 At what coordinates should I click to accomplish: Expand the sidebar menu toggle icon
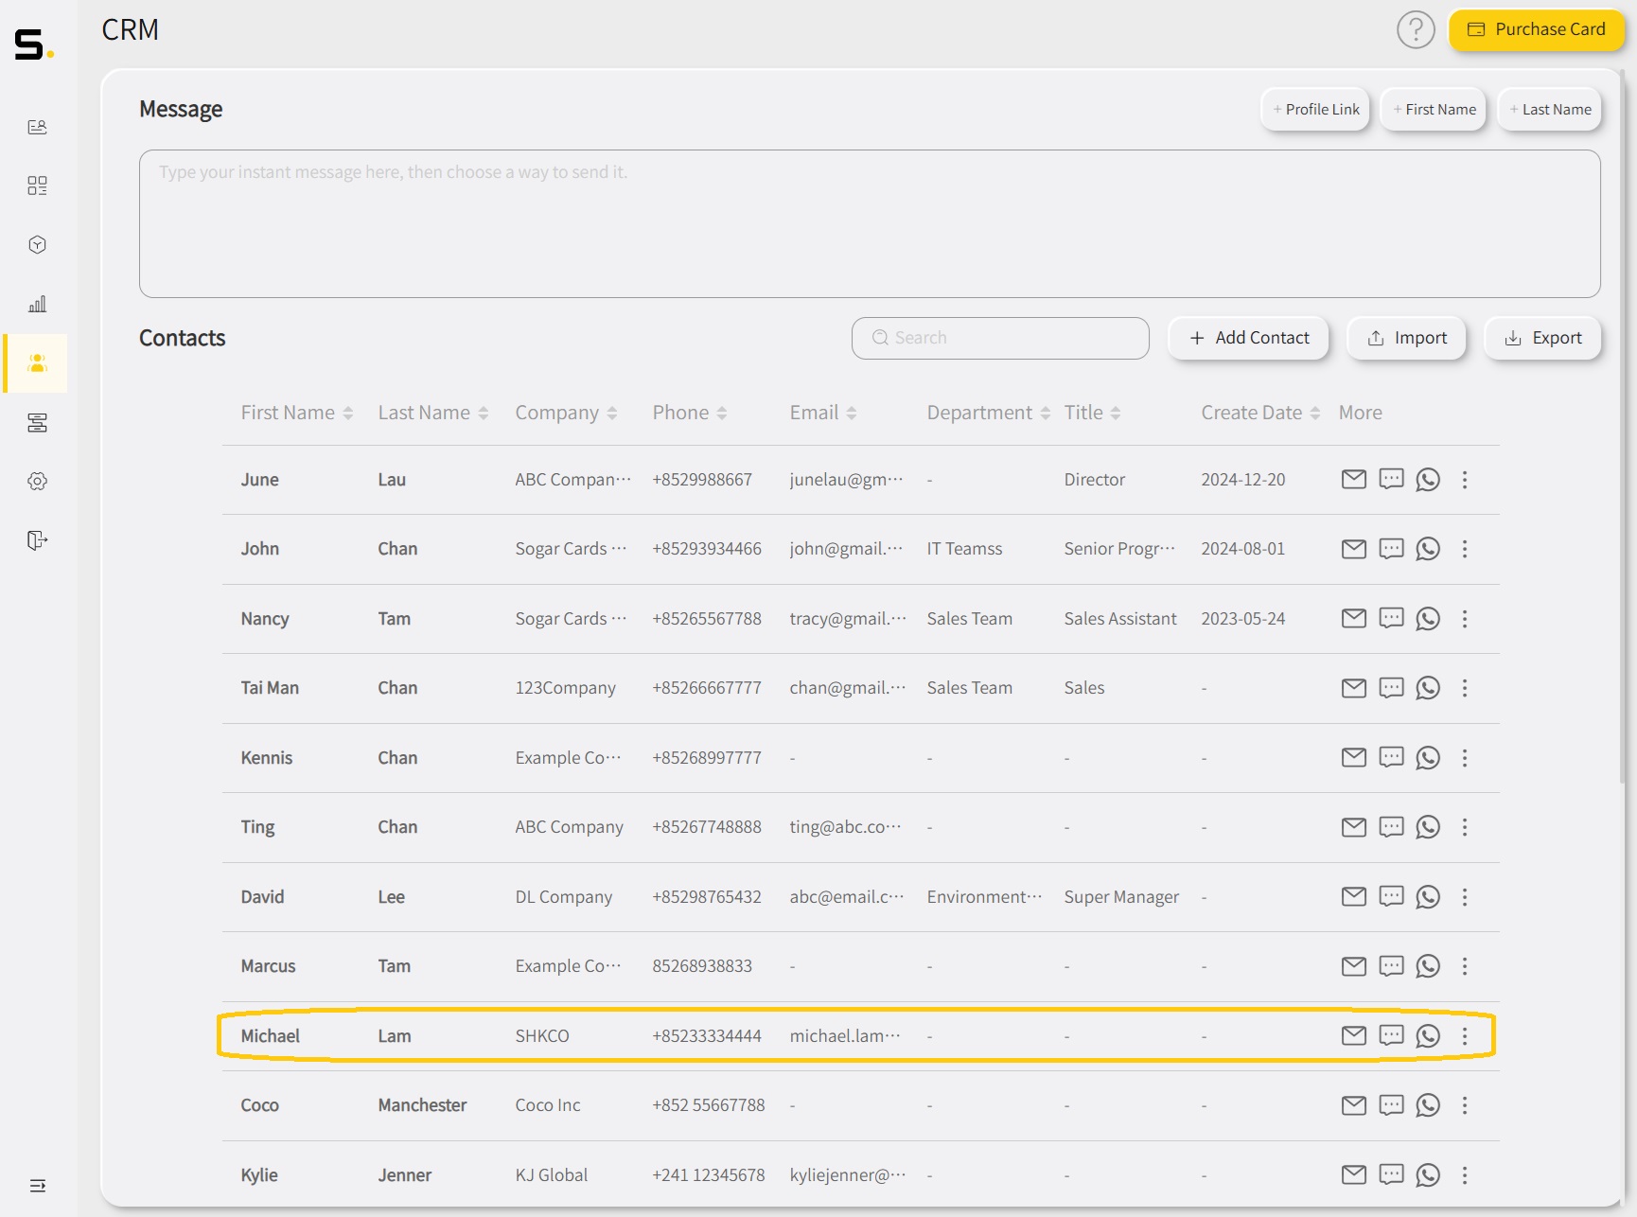37,1186
